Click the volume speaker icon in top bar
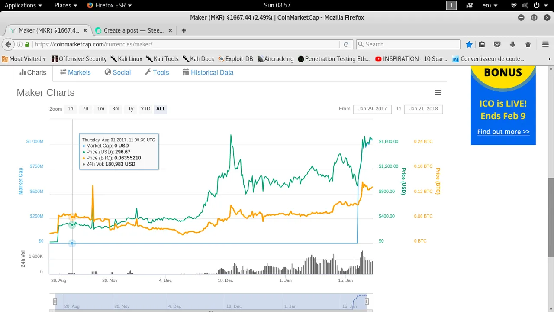Image resolution: width=554 pixels, height=312 pixels. 525,5
